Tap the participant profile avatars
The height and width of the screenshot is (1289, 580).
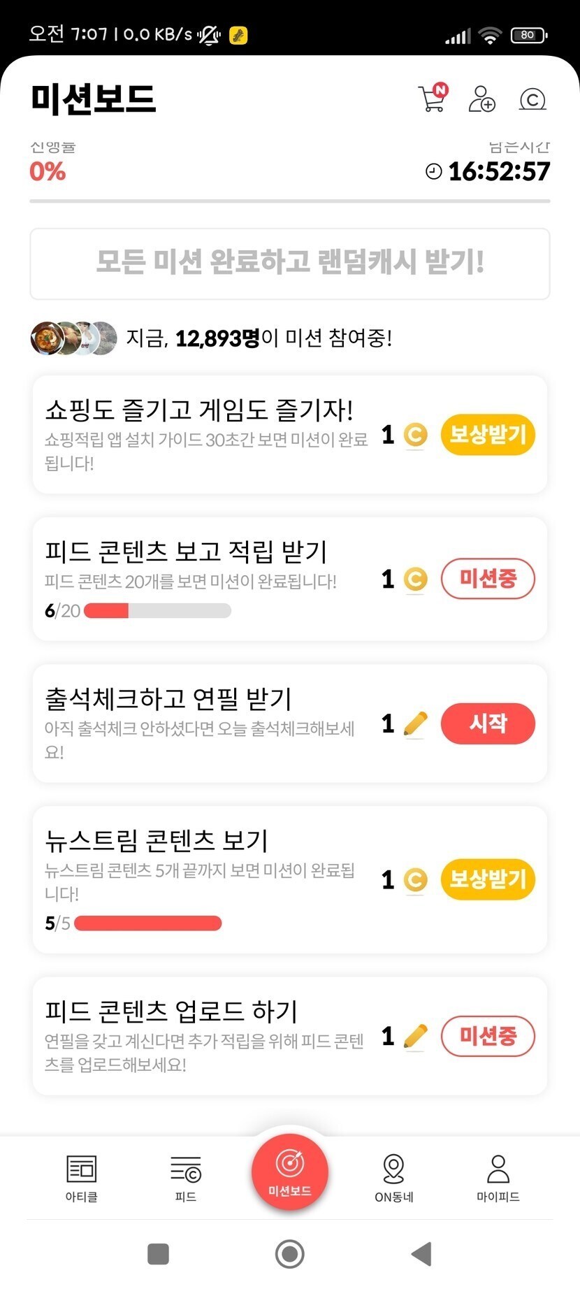(73, 338)
